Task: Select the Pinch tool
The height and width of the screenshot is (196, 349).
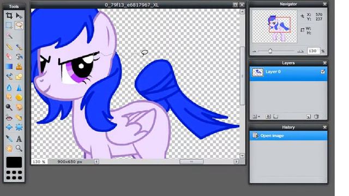Action: [x=19, y=127]
